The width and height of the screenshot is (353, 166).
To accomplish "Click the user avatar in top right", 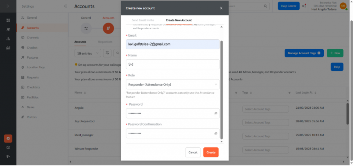I will [343, 6].
